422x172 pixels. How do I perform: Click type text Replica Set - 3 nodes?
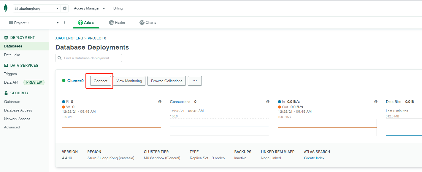(x=207, y=158)
